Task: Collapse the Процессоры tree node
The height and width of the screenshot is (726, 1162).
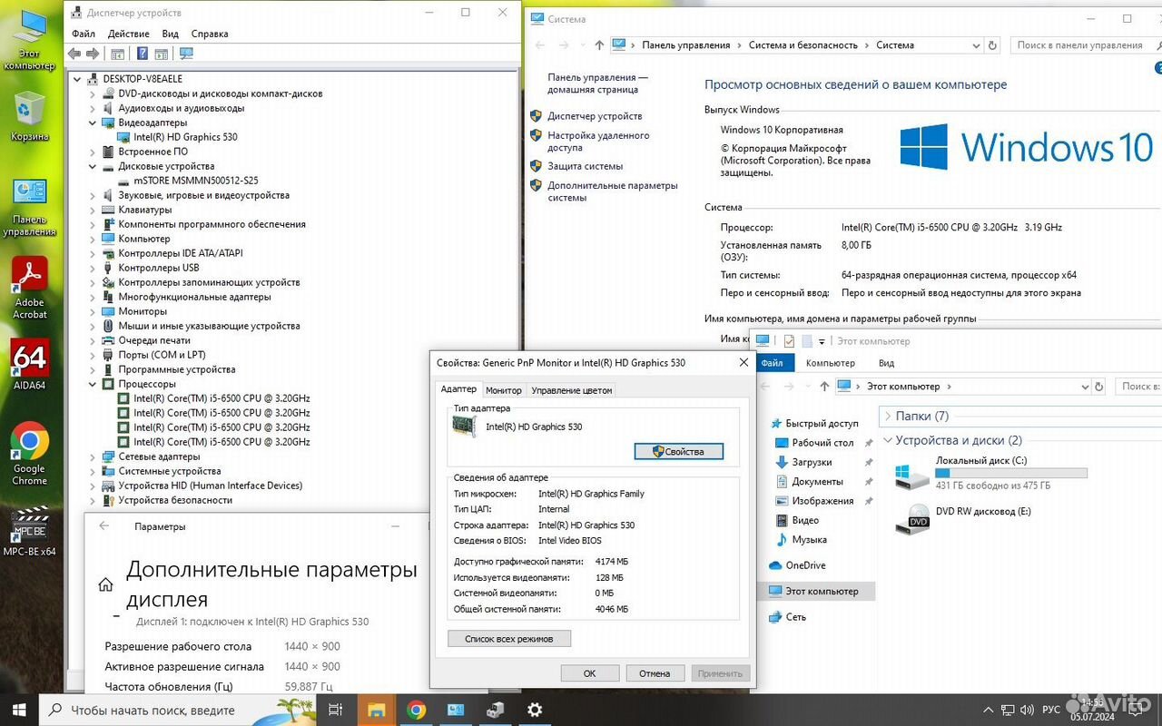Action: tap(93, 384)
